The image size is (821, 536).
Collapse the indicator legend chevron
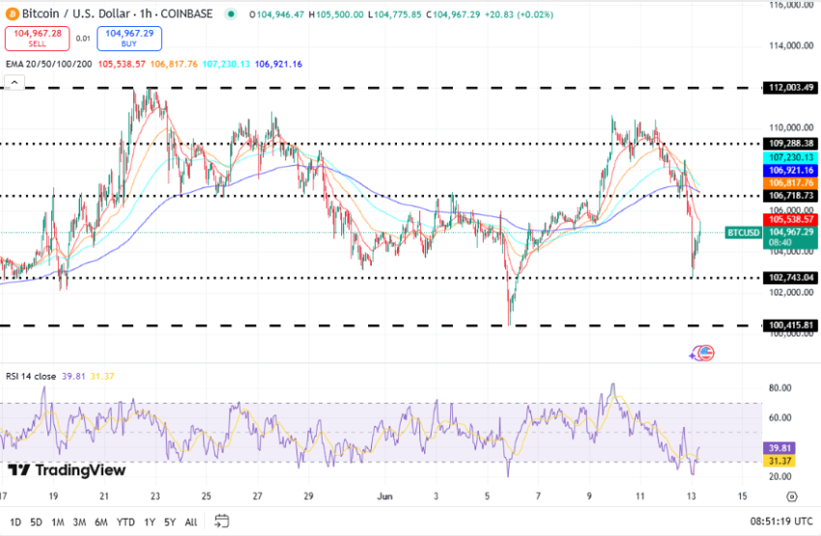(x=14, y=84)
